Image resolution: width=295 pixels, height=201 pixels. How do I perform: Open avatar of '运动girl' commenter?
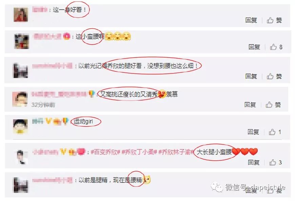coord(20,127)
